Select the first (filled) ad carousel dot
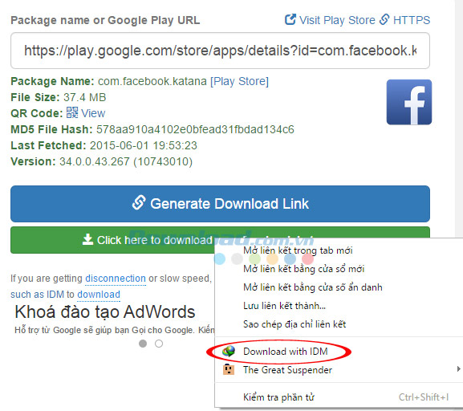This screenshot has height=411, width=463. tap(143, 344)
